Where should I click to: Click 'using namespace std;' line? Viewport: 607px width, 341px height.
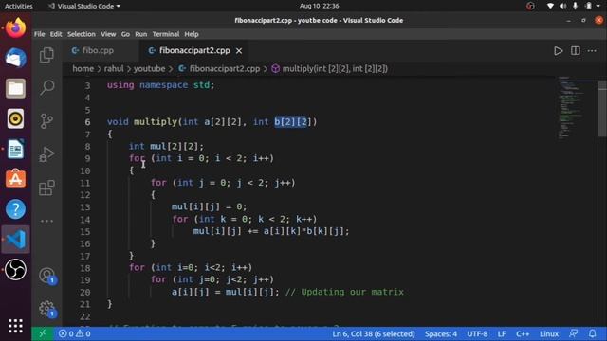pos(160,85)
